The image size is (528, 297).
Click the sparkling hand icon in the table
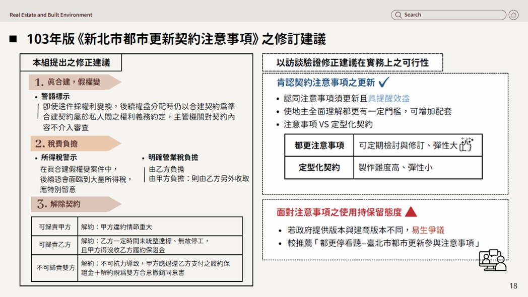(x=467, y=145)
